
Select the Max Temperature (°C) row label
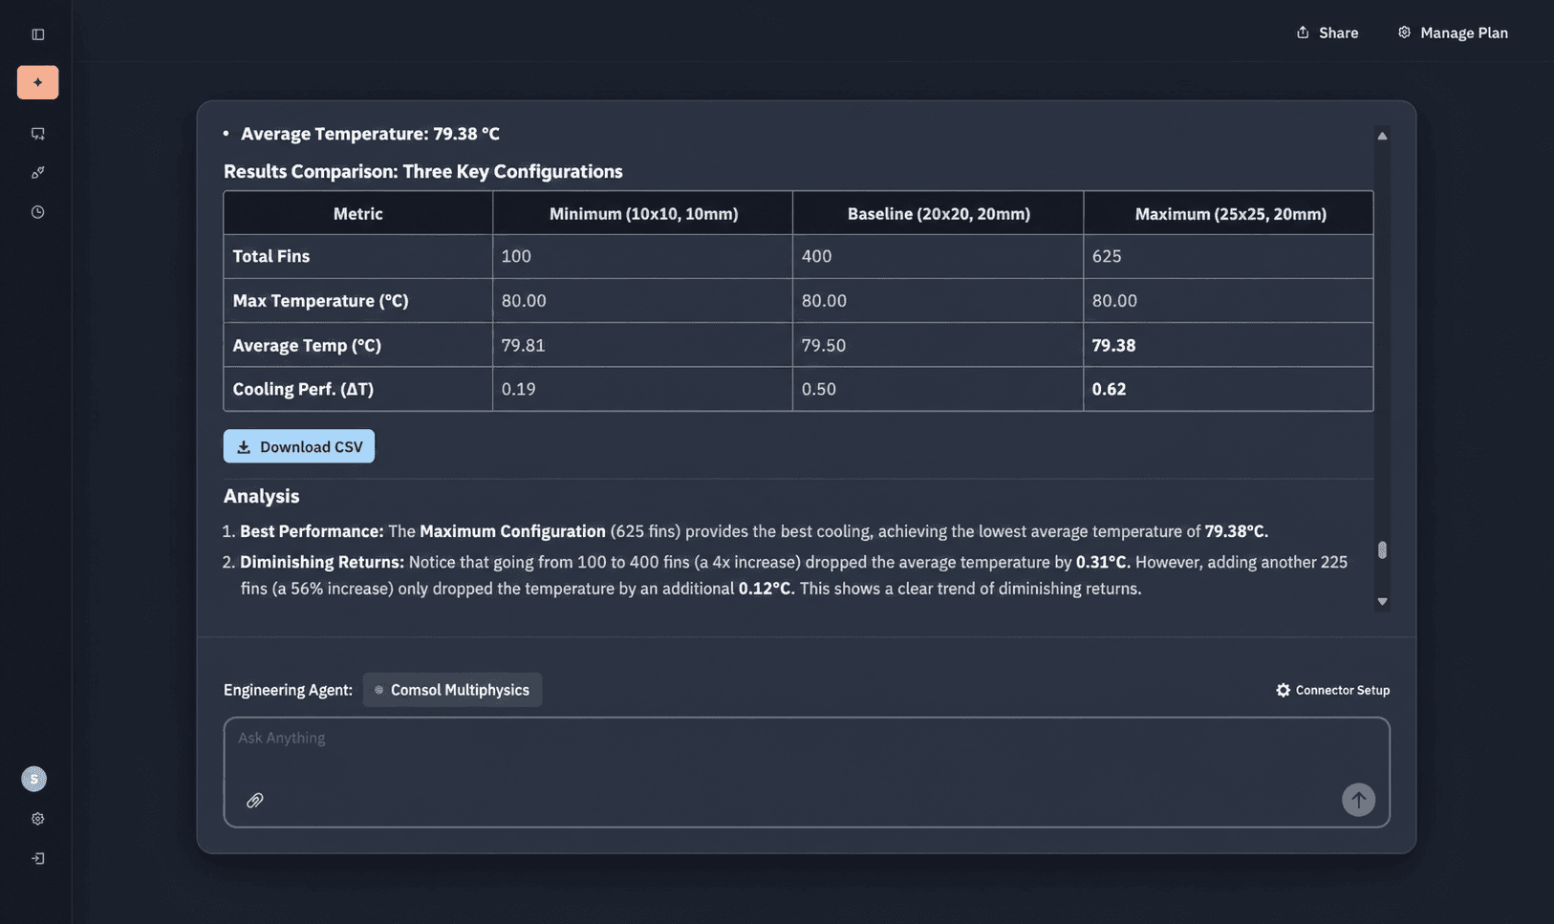click(x=320, y=301)
